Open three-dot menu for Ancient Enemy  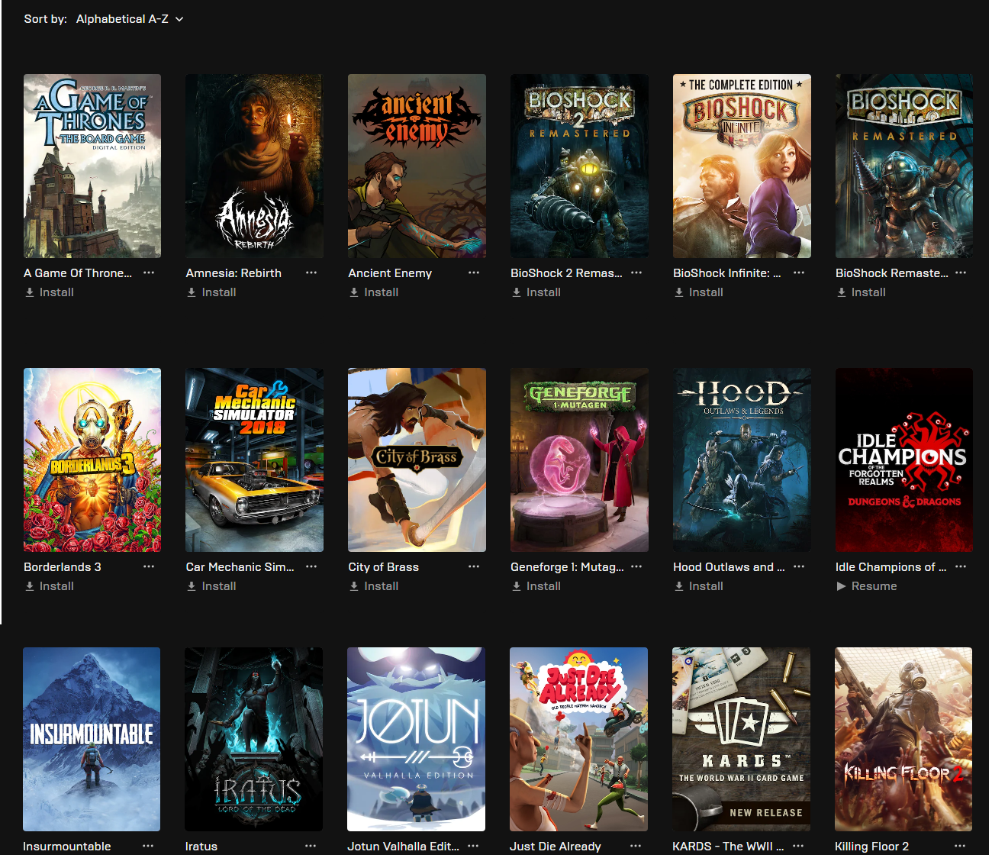474,273
